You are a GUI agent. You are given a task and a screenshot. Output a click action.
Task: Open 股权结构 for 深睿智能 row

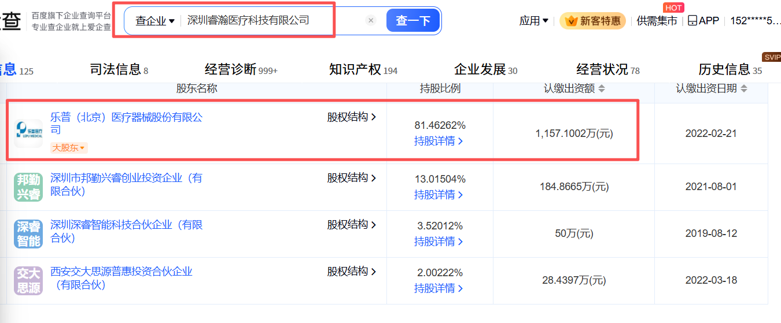(x=352, y=225)
